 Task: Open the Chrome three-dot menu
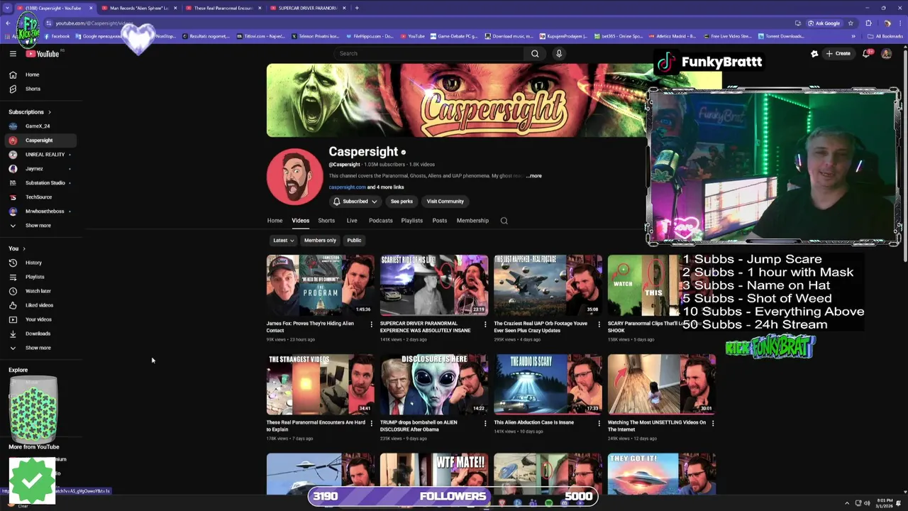point(899,23)
